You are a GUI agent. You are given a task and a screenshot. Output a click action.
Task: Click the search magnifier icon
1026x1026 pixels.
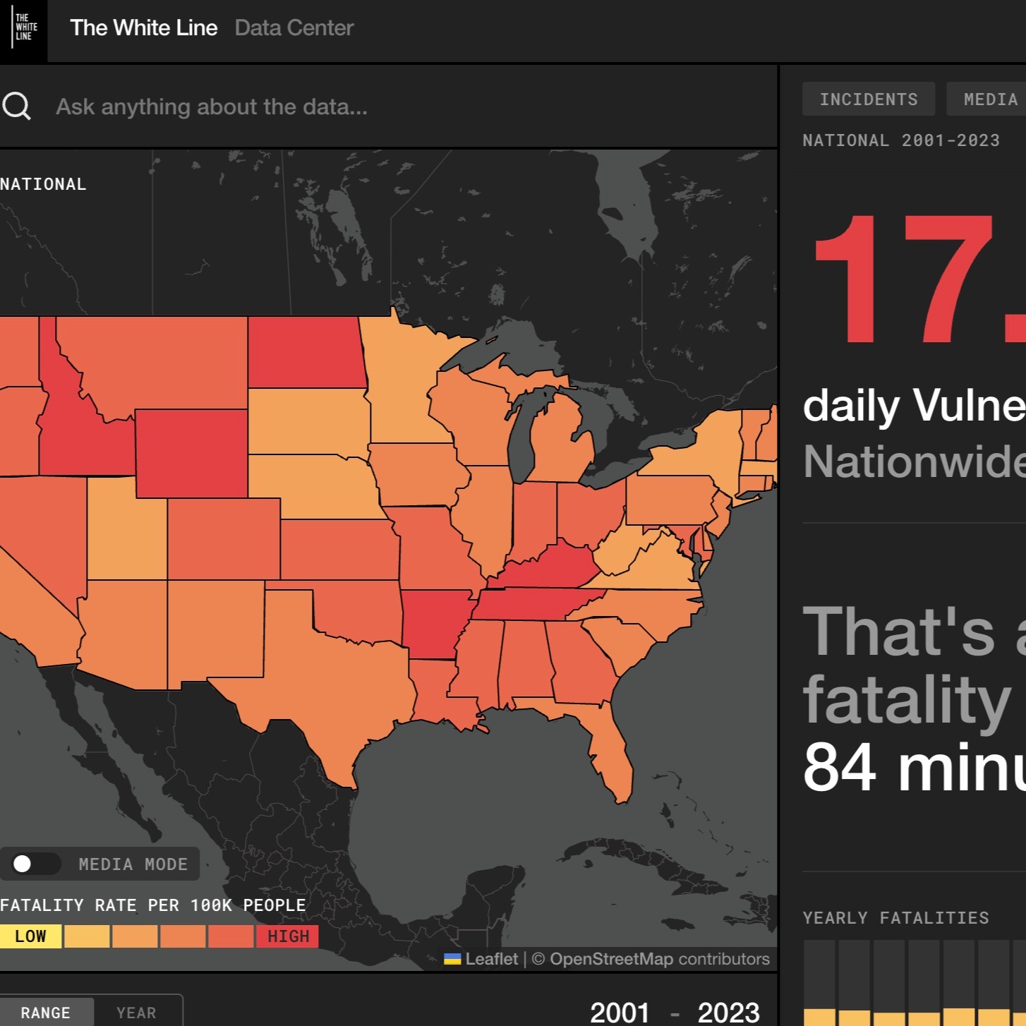[x=17, y=107]
